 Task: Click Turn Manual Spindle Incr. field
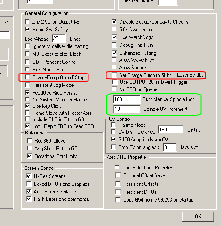[127, 99]
